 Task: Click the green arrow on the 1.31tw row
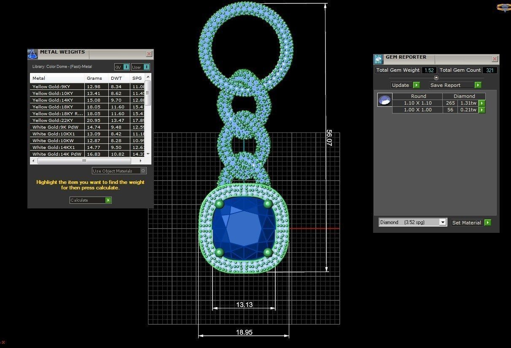click(482, 103)
